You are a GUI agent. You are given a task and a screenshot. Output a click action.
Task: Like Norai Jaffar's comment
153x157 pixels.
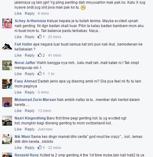pos(18,74)
